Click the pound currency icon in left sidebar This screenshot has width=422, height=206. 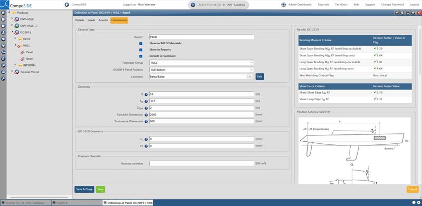pyautogui.click(x=3, y=58)
